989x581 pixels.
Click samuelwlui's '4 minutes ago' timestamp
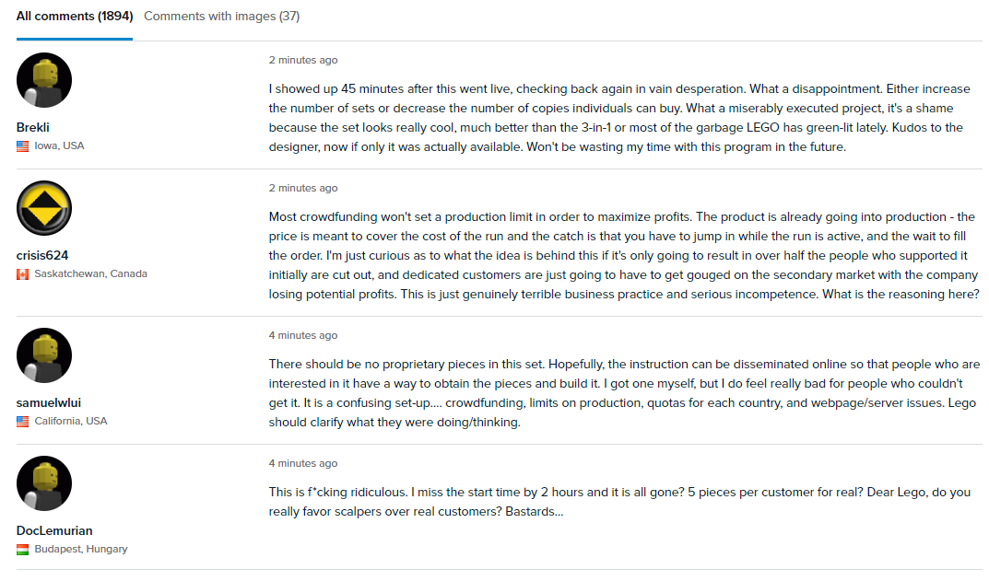303,335
